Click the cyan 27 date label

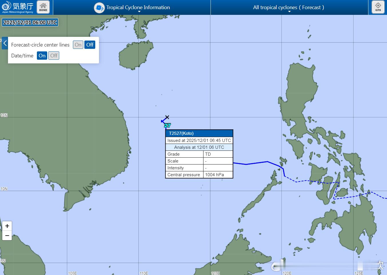coord(167,125)
